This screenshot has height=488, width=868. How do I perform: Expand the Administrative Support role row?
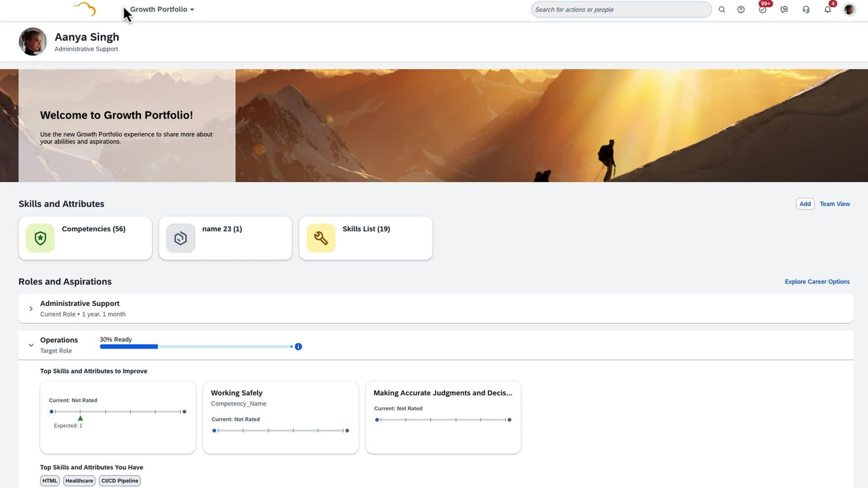31,308
